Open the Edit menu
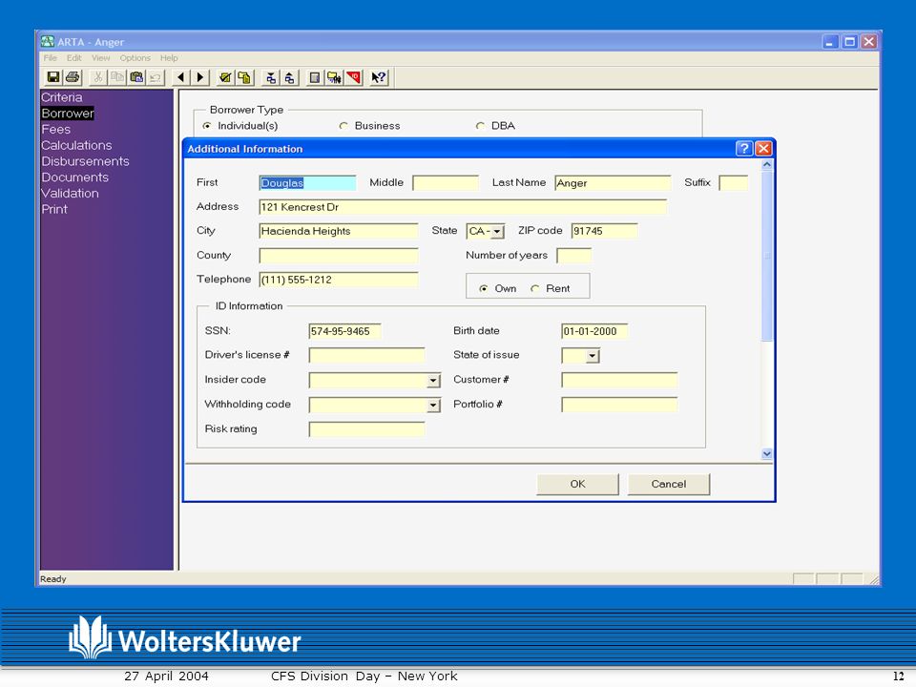 [x=73, y=58]
